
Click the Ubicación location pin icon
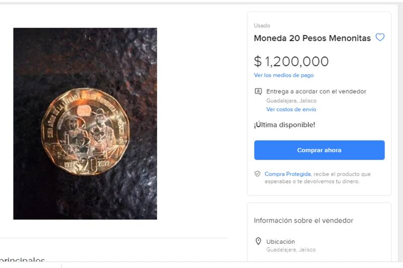pyautogui.click(x=258, y=241)
